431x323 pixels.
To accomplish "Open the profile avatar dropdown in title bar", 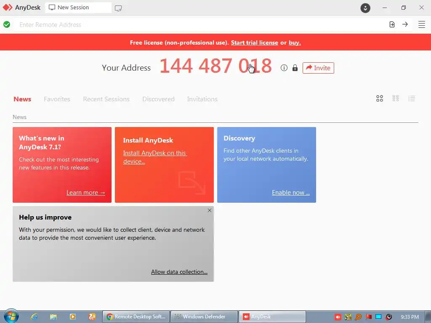I will tap(365, 8).
